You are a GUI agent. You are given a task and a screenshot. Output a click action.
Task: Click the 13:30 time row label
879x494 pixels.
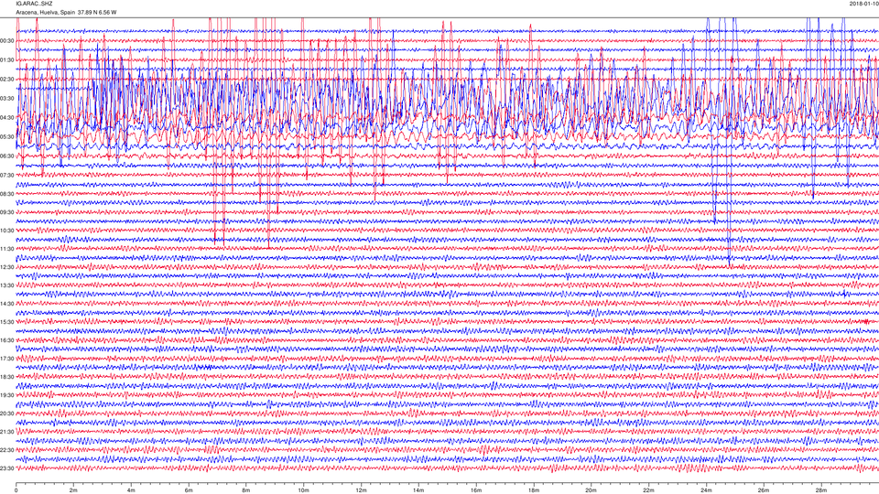tap(6, 285)
